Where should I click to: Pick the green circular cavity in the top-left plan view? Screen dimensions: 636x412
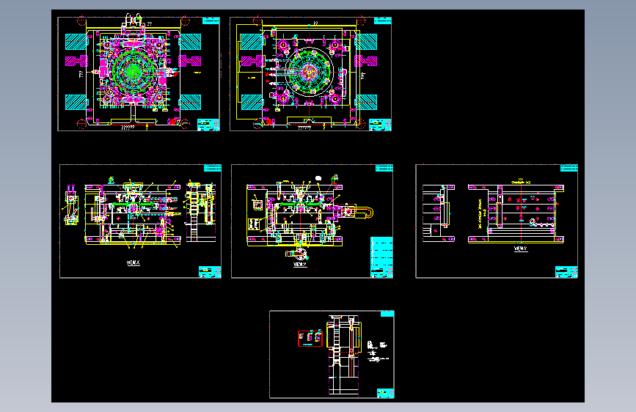133,72
